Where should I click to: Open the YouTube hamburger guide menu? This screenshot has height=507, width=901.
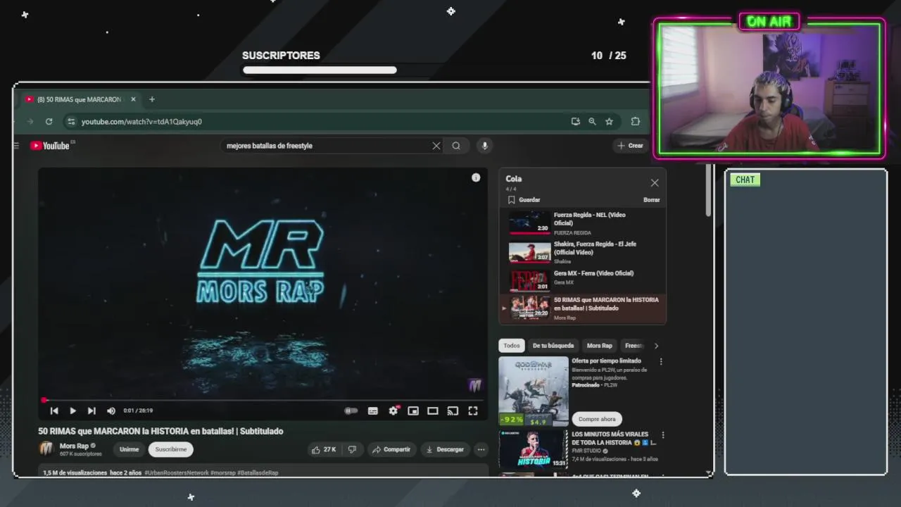point(15,146)
